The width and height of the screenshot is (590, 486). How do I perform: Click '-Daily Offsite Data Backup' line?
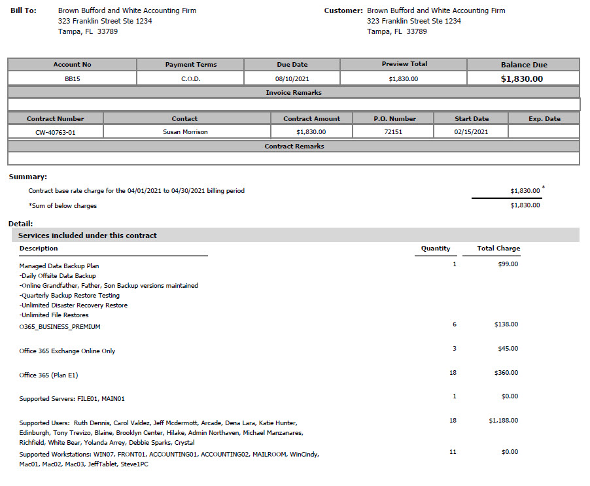coord(58,276)
